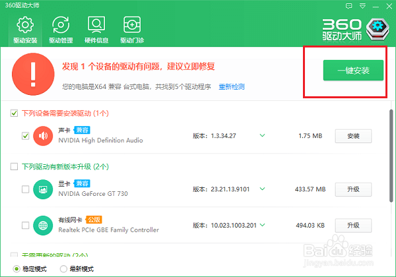Expand version dropdown for 10.023.1003.201
Viewport: 396px width, 277px height.
(x=263, y=225)
